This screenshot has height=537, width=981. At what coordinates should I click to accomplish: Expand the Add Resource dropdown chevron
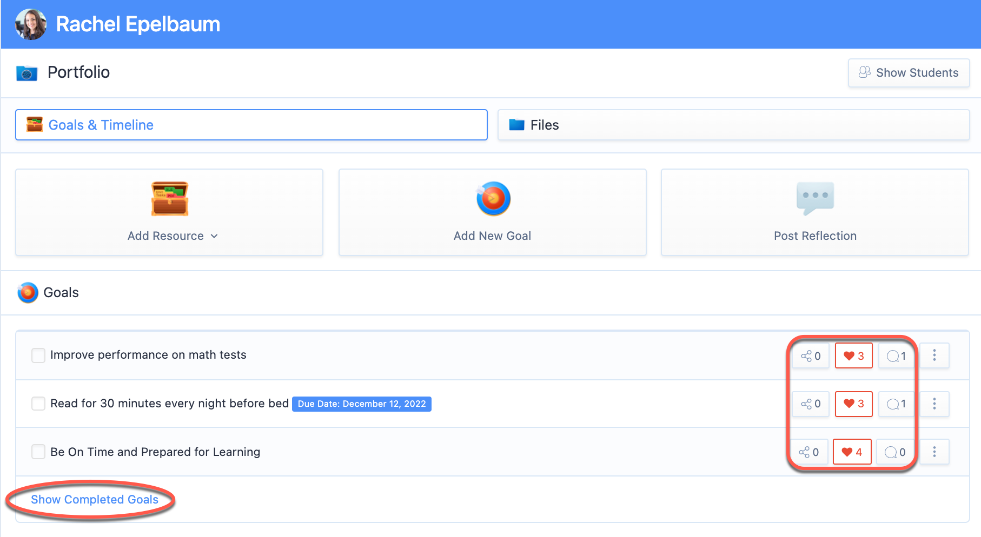coord(214,236)
